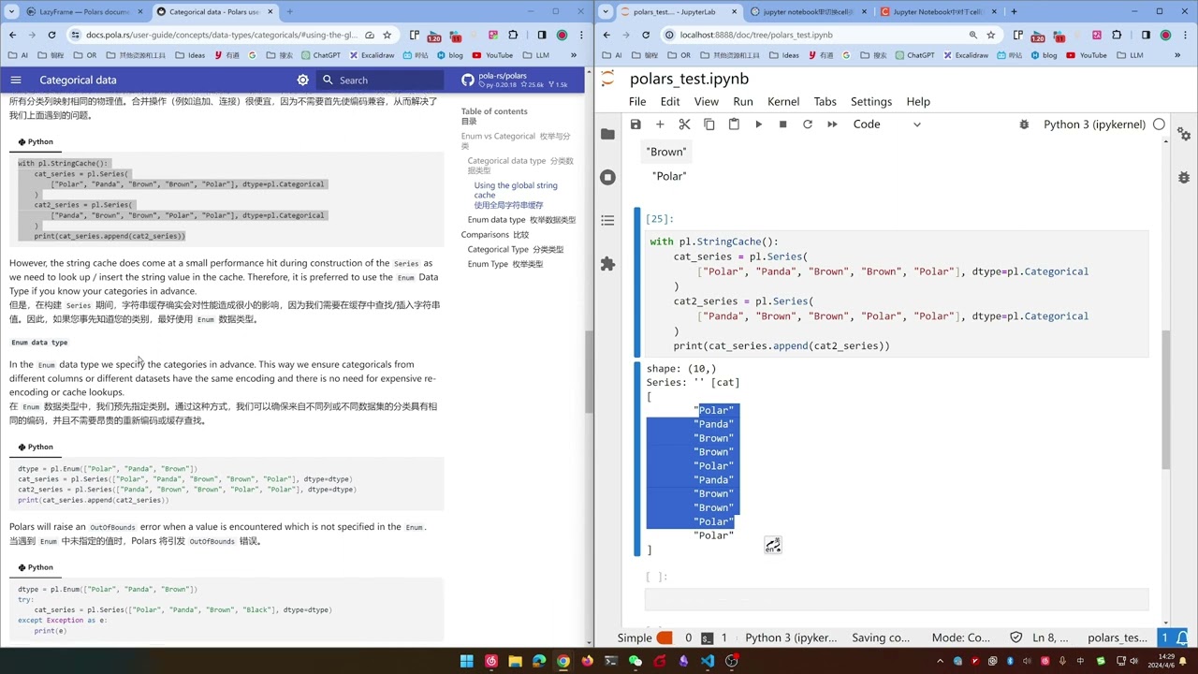Open the Polars docs hamburger menu
The height and width of the screenshot is (674, 1198).
(x=18, y=81)
